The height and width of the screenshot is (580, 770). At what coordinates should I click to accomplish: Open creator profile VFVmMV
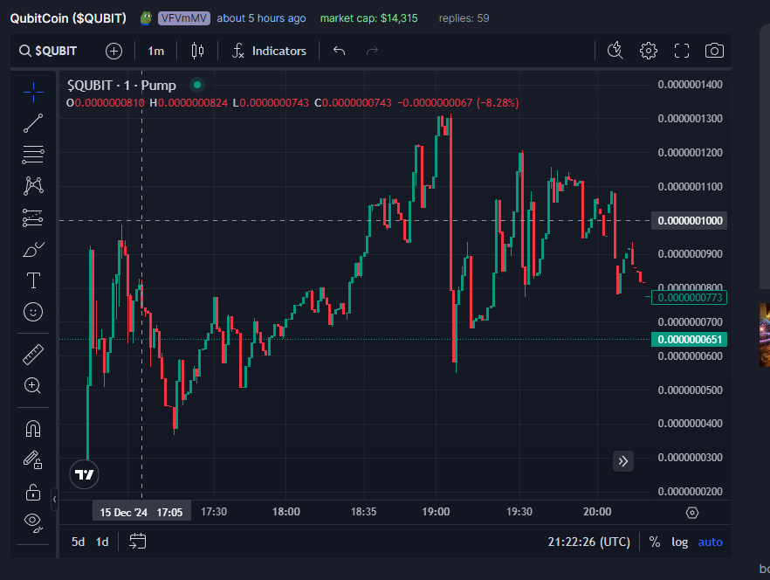click(x=184, y=18)
